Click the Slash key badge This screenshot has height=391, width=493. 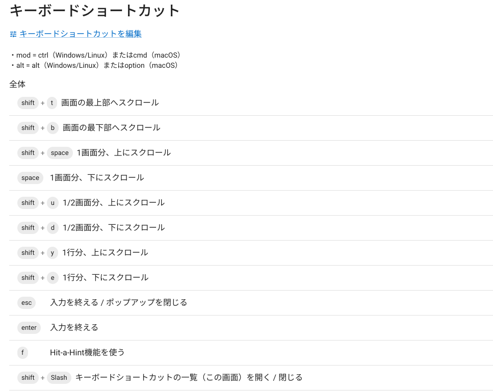59,378
